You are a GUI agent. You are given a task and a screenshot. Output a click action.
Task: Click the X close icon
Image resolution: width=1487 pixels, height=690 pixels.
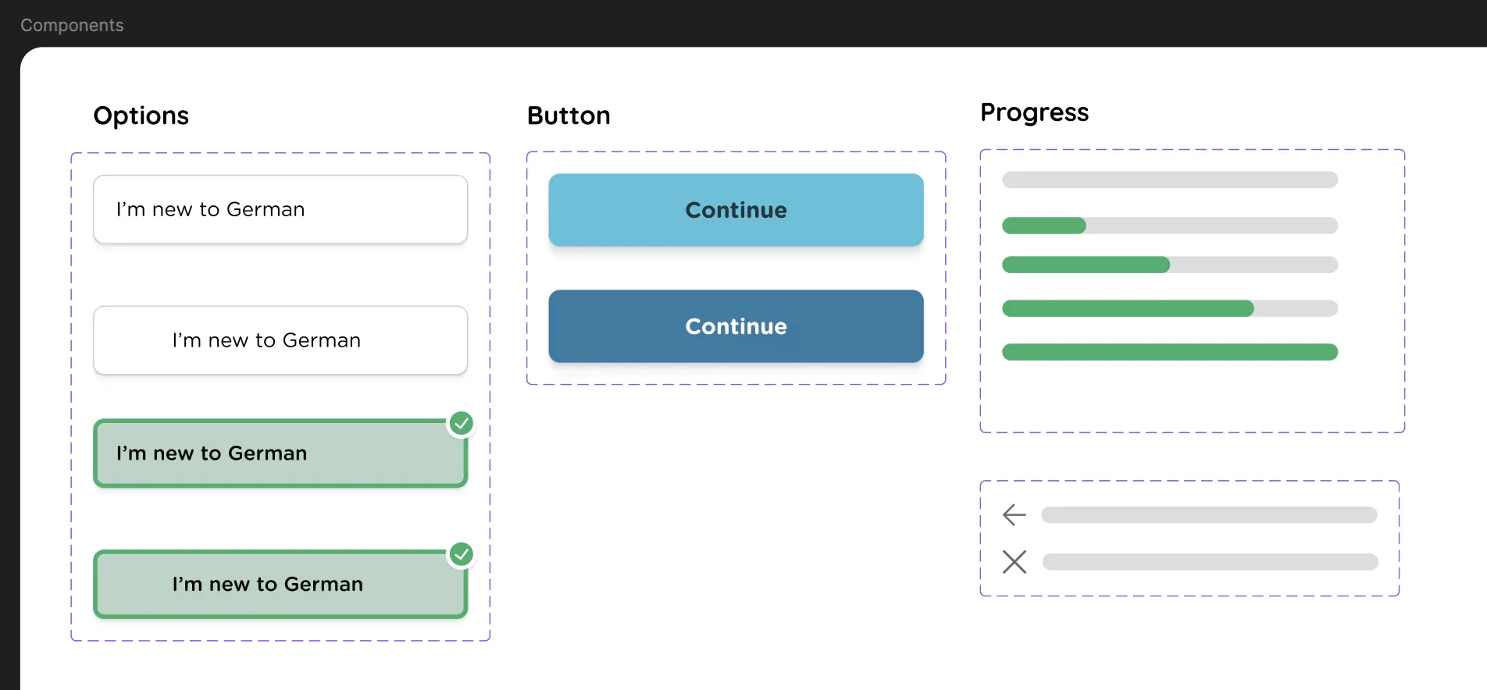pos(1013,561)
